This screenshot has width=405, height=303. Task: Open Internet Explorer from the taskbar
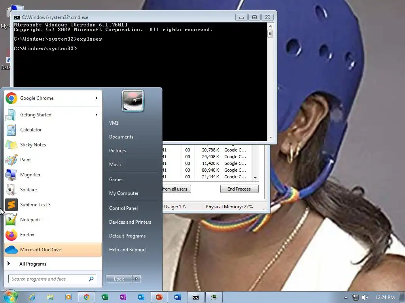click(32, 297)
